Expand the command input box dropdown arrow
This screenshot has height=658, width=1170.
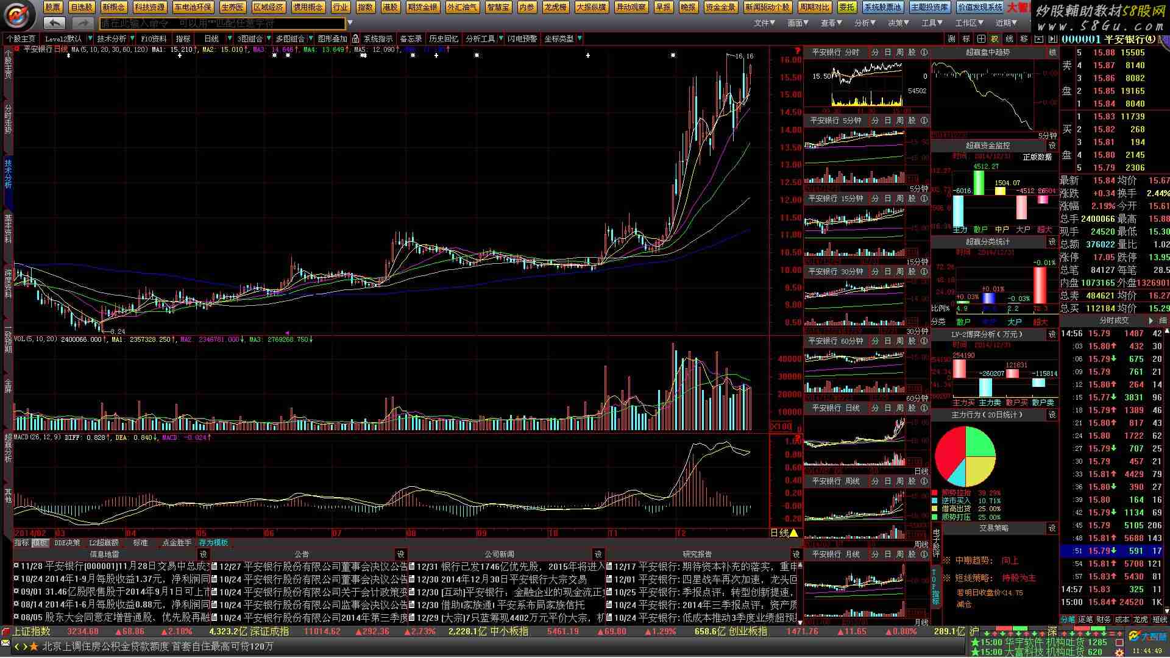coord(350,23)
